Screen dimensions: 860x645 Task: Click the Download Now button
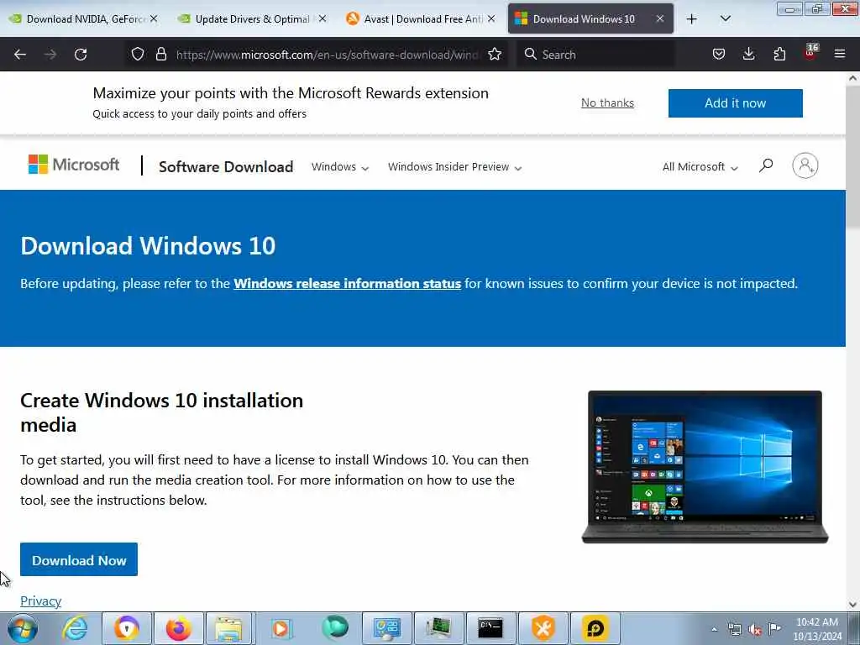79,559
